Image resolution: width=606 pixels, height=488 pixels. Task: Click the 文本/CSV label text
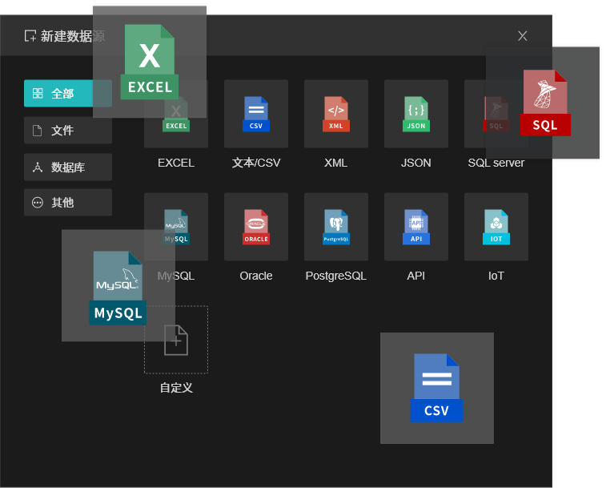tap(256, 163)
